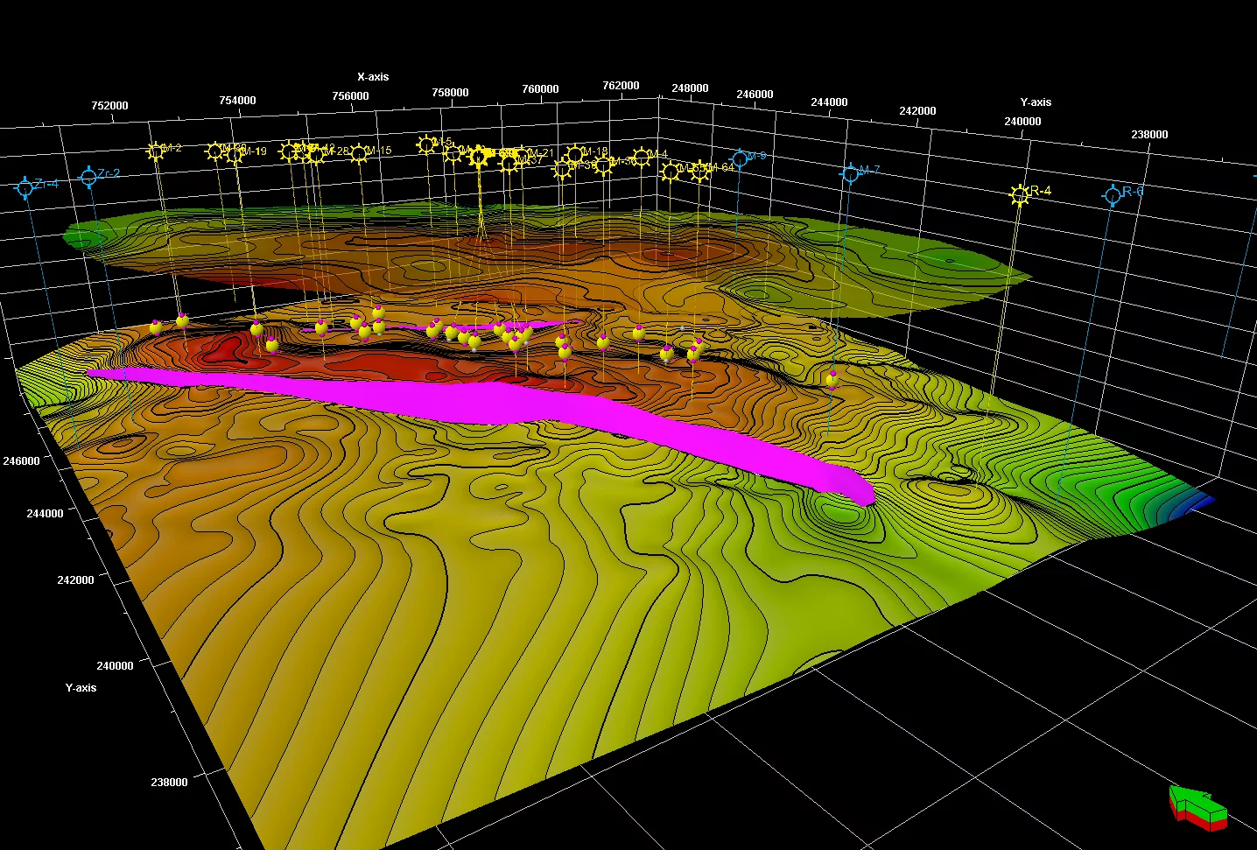Click the 756000 X-axis tick value

tap(350, 96)
